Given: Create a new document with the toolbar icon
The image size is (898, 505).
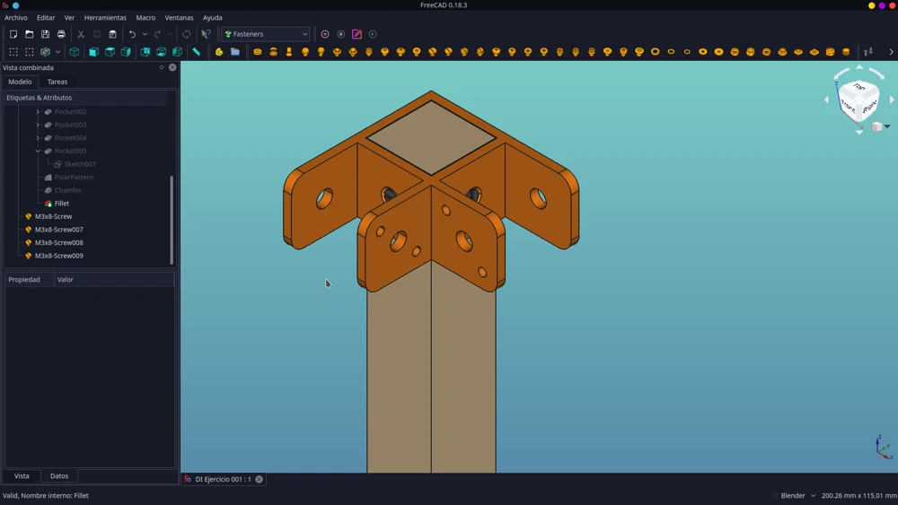Looking at the screenshot, I should coord(13,34).
